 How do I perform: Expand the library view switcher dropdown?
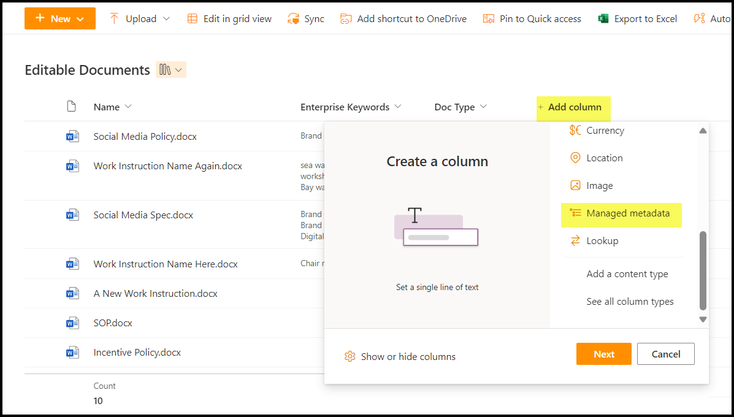coord(171,70)
